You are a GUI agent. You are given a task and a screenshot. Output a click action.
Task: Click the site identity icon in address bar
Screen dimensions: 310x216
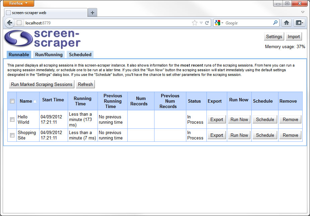tap(19, 23)
